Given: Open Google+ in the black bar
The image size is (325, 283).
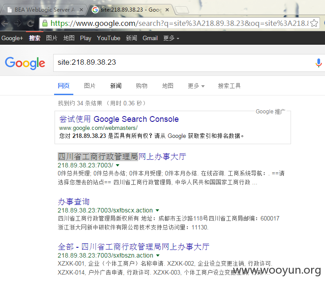Looking at the screenshot, I should pyautogui.click(x=12, y=38).
